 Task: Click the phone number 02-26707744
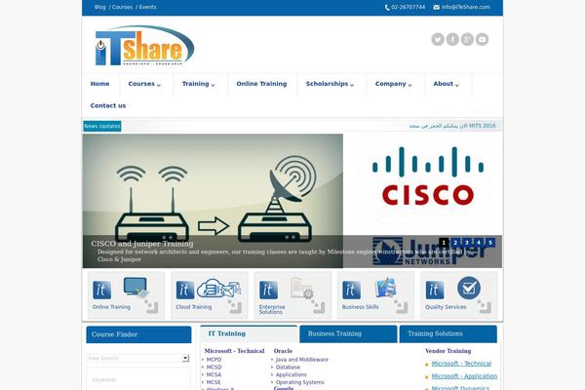pyautogui.click(x=409, y=7)
